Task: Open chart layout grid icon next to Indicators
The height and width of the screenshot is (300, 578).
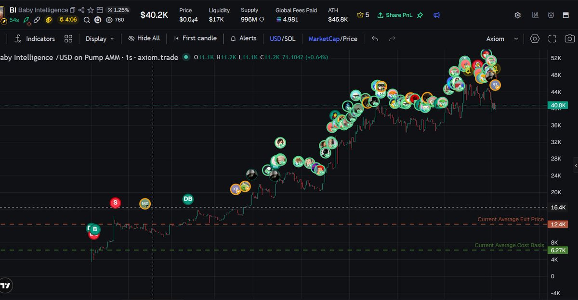Action: [68, 38]
